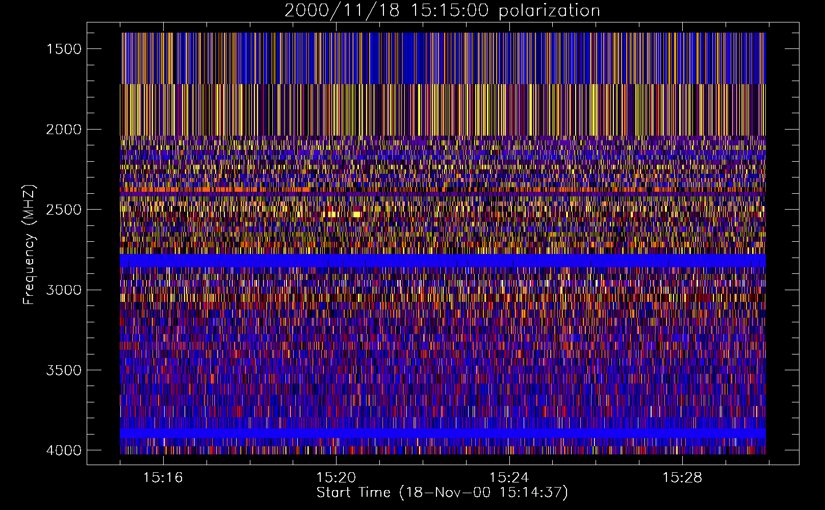
Task: Click the 15:20 time axis label
Action: pos(336,478)
